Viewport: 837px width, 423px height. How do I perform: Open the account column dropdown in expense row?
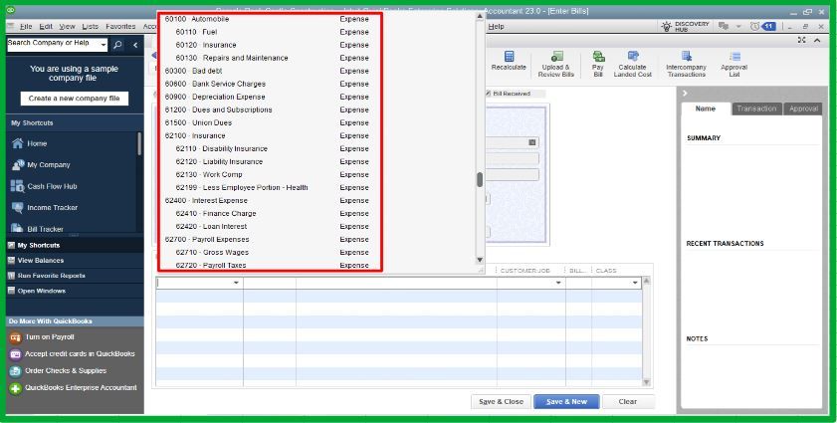236,283
